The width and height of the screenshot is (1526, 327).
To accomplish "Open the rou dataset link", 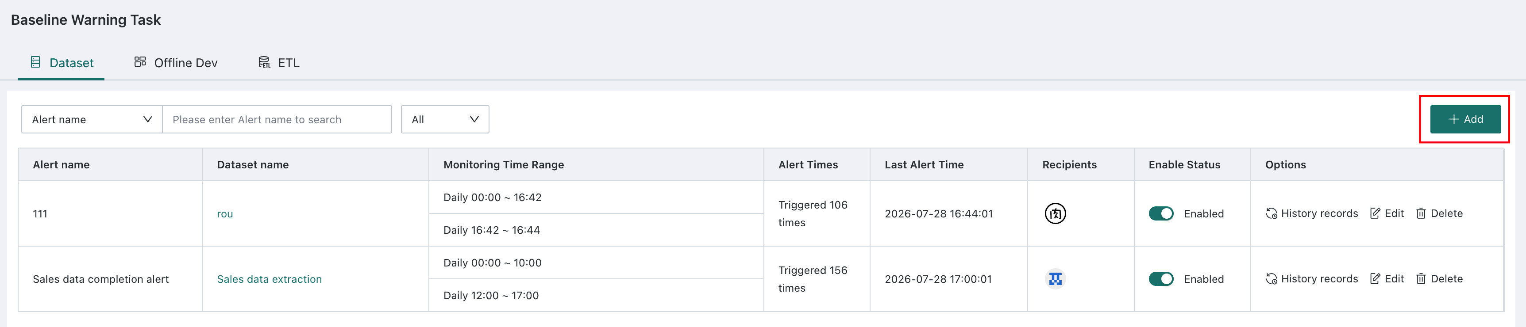I will 224,214.
